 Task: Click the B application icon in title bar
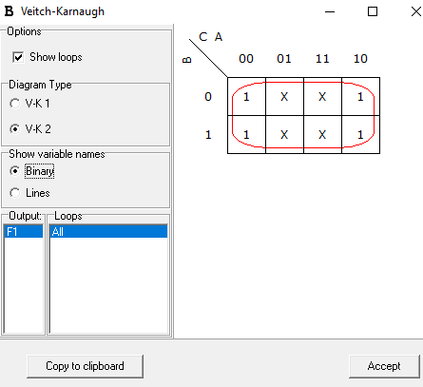(x=9, y=11)
